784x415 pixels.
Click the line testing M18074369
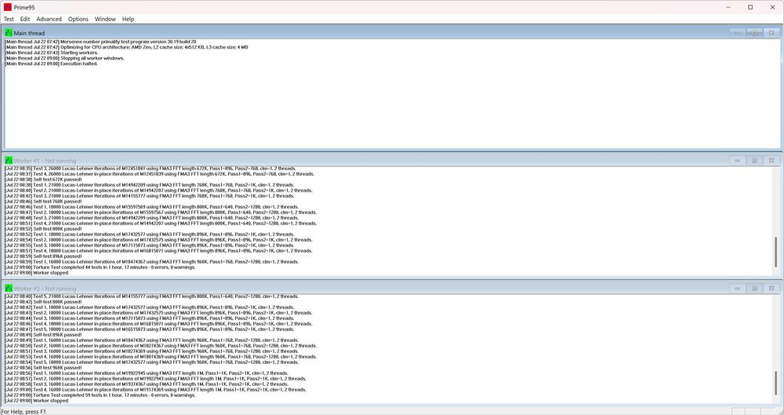[161, 356]
